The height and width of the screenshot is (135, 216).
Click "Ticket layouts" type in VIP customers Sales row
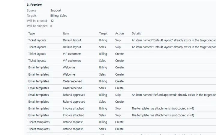point(37,61)
